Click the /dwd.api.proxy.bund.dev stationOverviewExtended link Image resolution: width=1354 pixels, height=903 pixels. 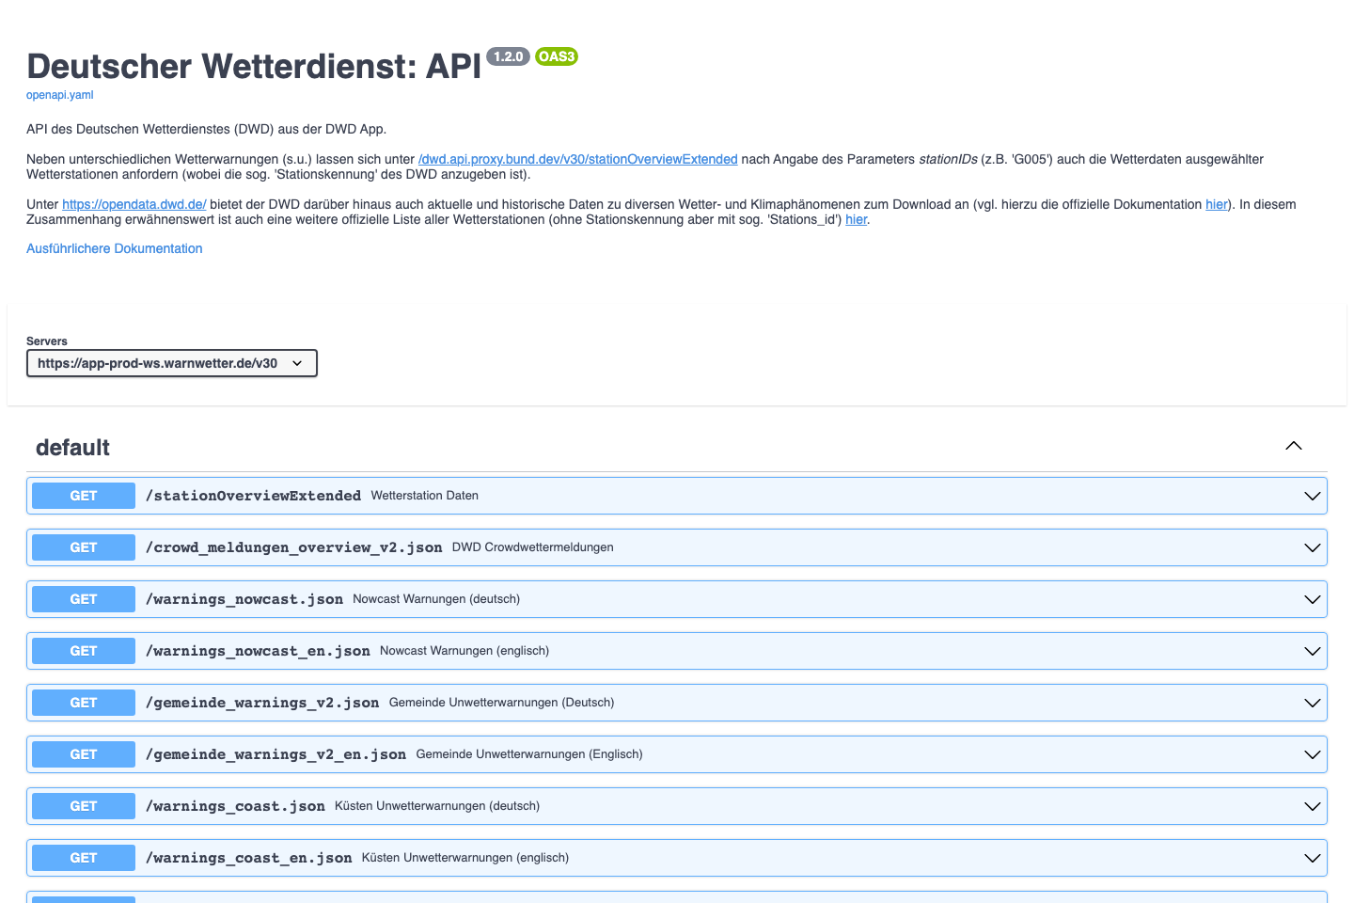pyautogui.click(x=576, y=159)
